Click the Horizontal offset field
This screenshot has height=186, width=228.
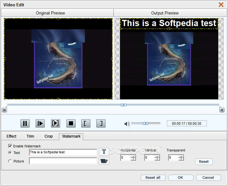[126, 157]
